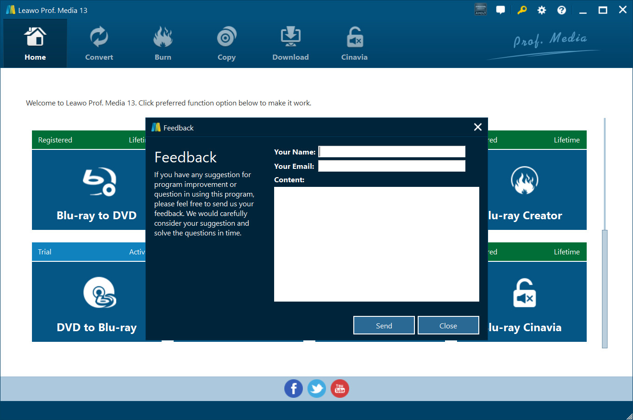Open the DVD to Blu-ray module tile
The width and height of the screenshot is (633, 420).
click(89, 302)
